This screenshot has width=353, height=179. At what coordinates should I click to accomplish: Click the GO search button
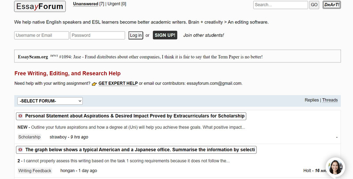tap(314, 5)
